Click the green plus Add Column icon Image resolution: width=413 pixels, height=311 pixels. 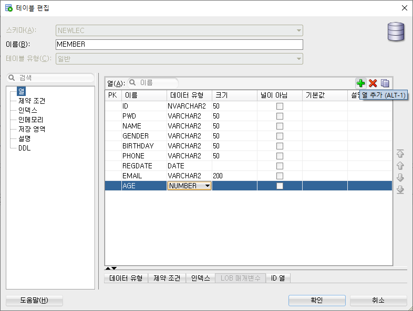click(360, 83)
